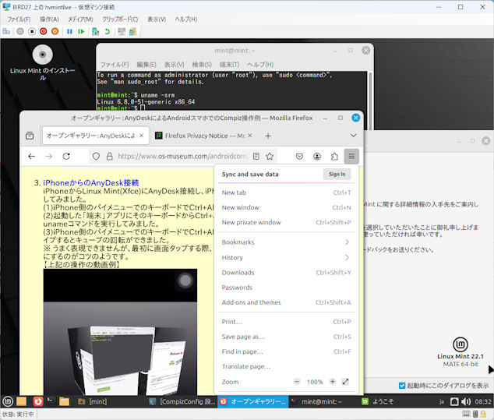Reload the page in Firefox

pos(66,156)
